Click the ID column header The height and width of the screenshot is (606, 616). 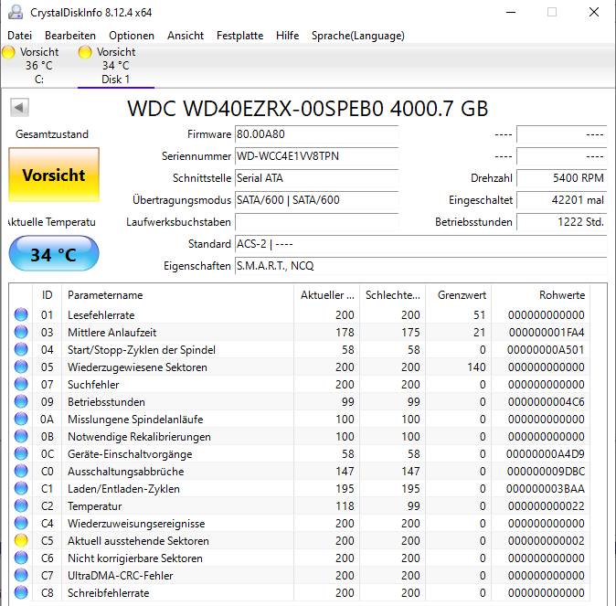pyautogui.click(x=48, y=295)
